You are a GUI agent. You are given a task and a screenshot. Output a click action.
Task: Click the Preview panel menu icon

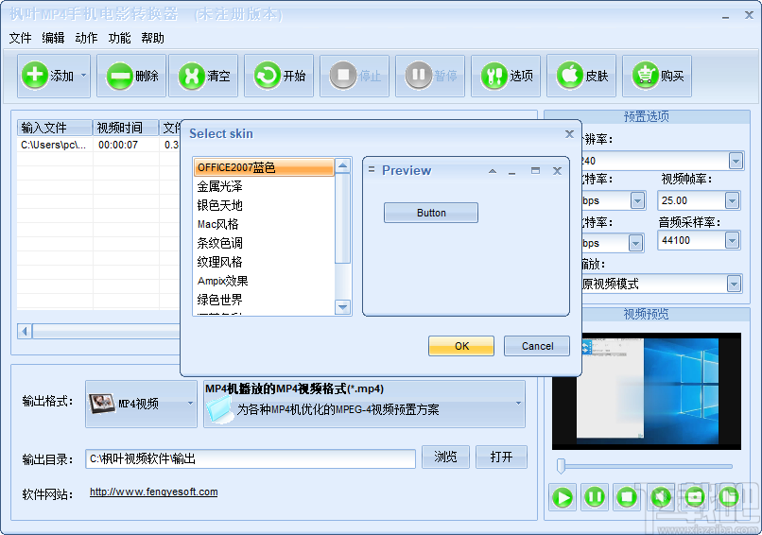pyautogui.click(x=372, y=170)
